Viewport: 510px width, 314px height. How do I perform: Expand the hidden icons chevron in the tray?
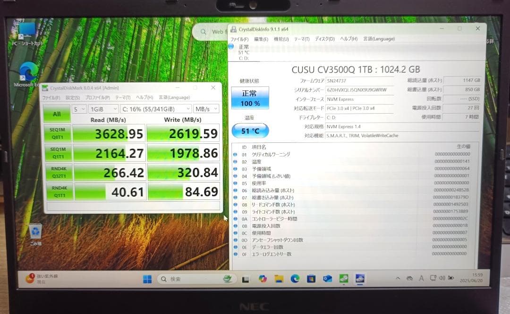pos(398,278)
